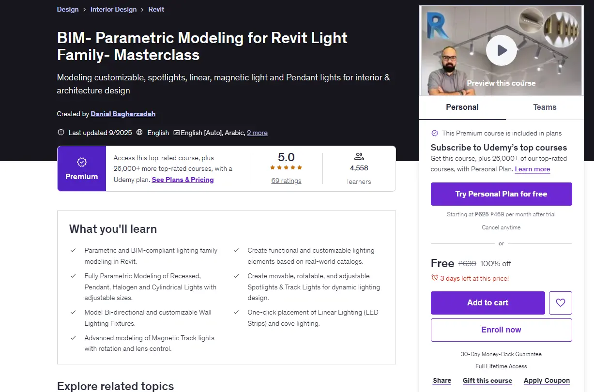
Task: Open the Interior Design breadcrumb link
Action: [114, 9]
